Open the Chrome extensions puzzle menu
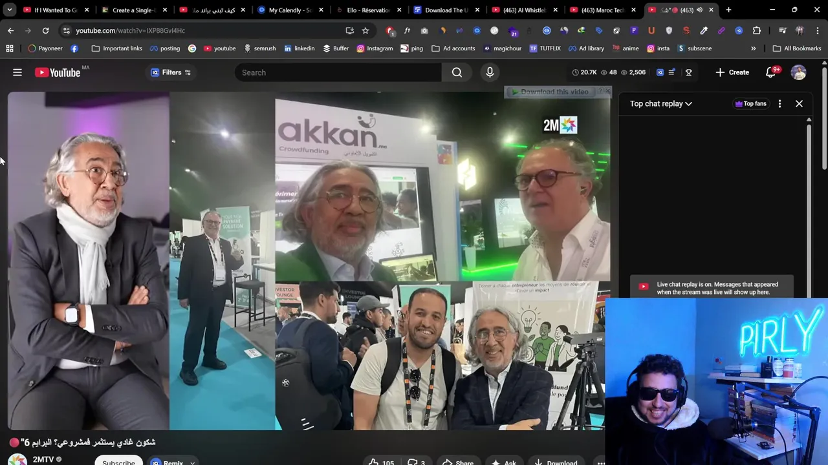 click(756, 30)
